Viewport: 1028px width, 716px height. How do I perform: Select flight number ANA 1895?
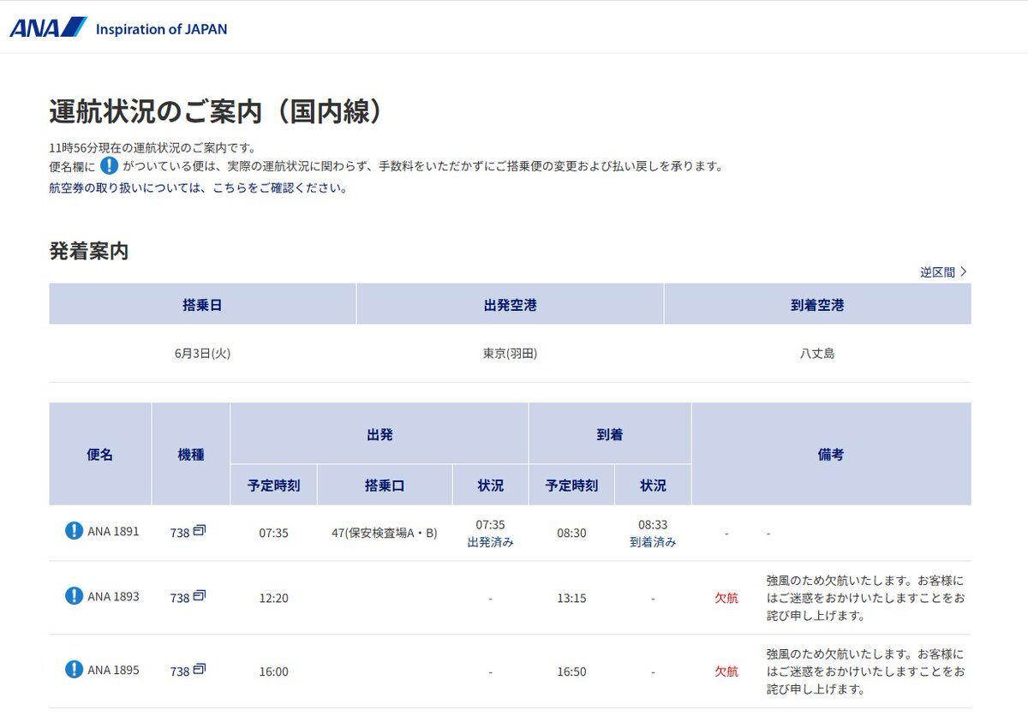[x=113, y=670]
